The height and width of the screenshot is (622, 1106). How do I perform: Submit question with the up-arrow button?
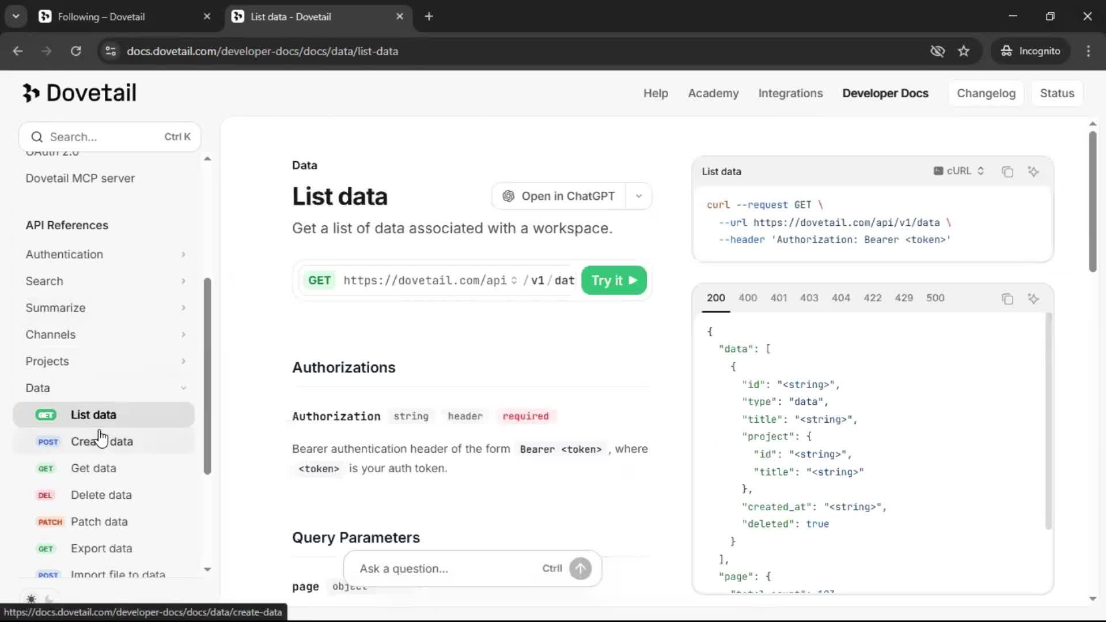[580, 568]
